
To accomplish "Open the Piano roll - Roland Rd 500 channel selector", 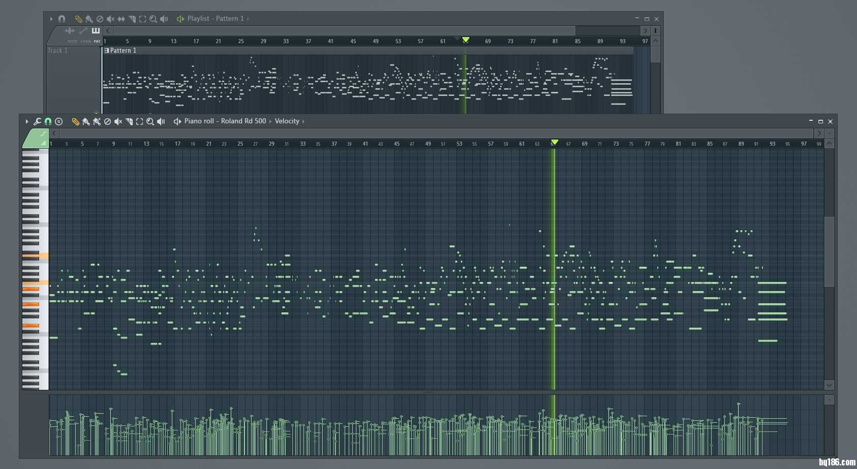I will [x=225, y=121].
